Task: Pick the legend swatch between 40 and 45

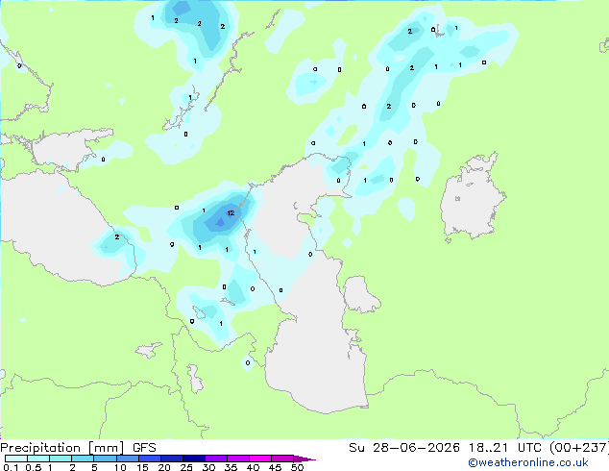Action: (x=260, y=459)
